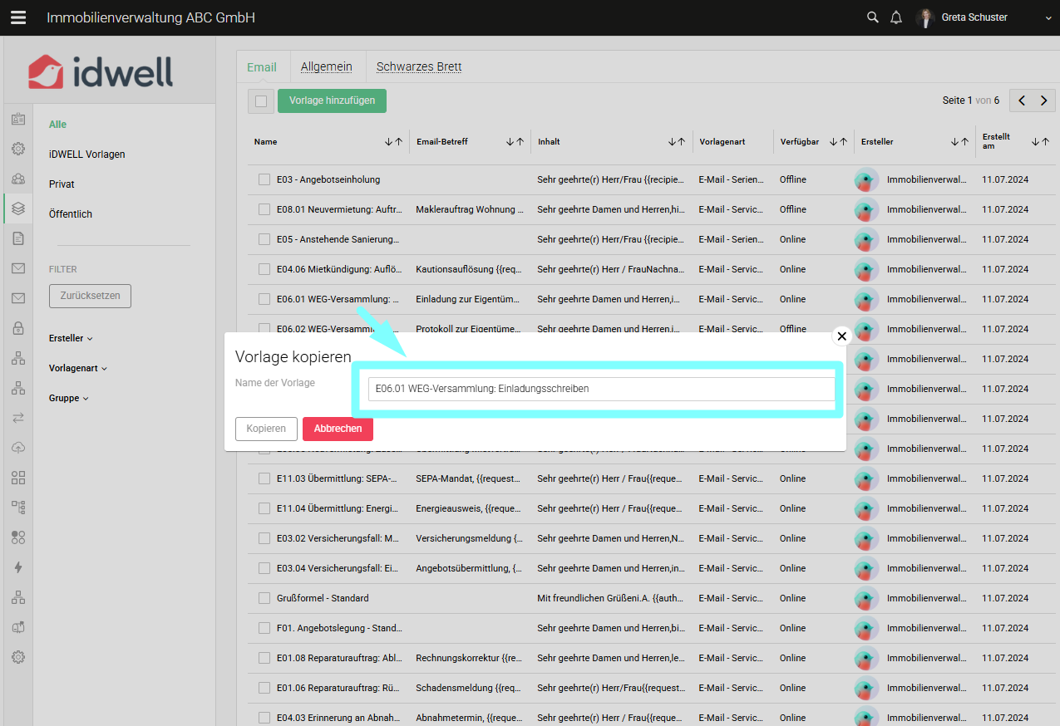Image resolution: width=1060 pixels, height=726 pixels.
Task: Open the hamburger main menu
Action: (x=17, y=17)
